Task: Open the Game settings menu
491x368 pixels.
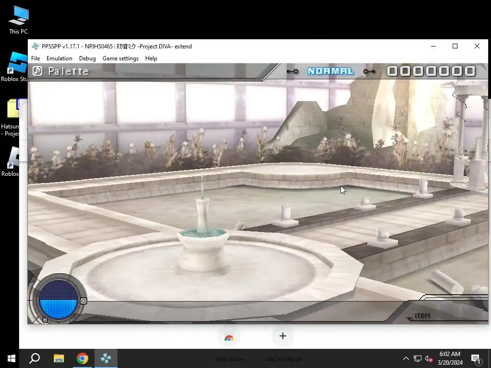Action: (120, 58)
